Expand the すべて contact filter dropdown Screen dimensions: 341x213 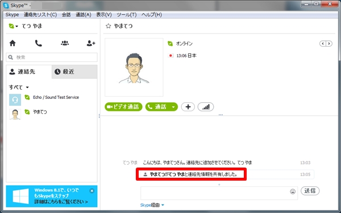coord(19,87)
